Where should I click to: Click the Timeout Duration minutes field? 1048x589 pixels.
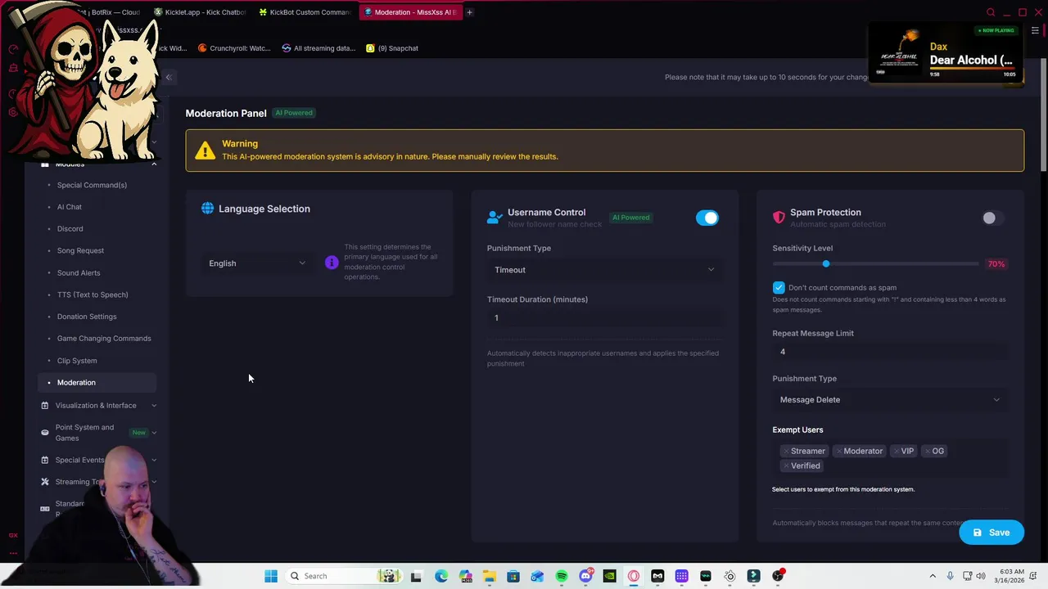click(x=604, y=317)
